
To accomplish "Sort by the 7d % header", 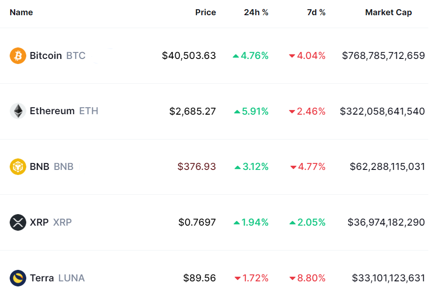I will point(316,12).
